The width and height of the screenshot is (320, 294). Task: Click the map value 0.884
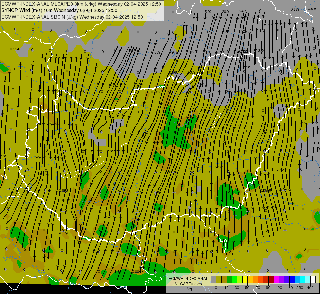(x=137, y=272)
